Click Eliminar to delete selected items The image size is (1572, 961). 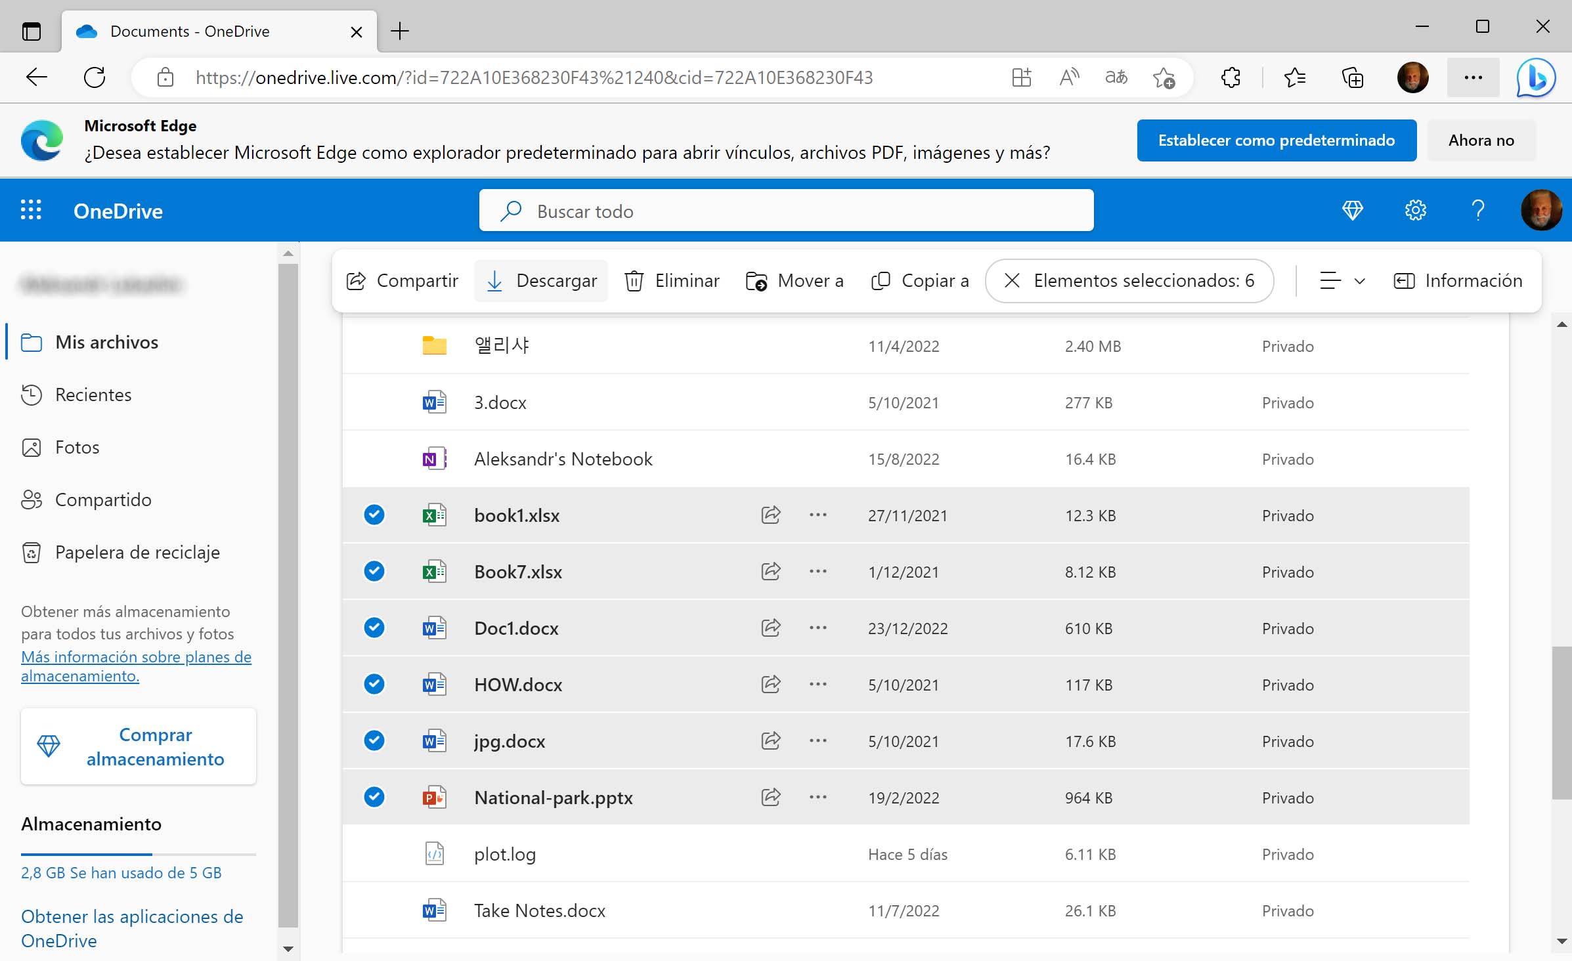tap(672, 281)
